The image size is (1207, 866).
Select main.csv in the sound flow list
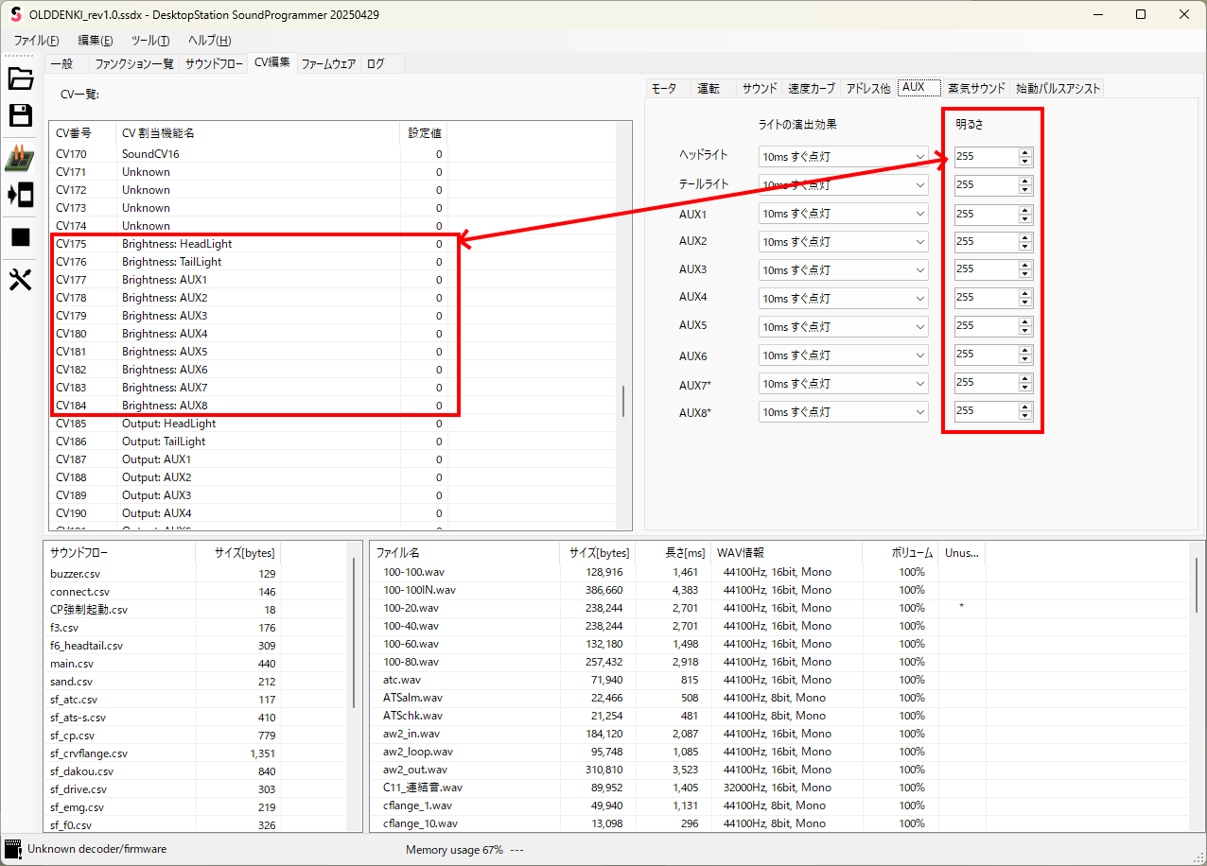pos(71,664)
